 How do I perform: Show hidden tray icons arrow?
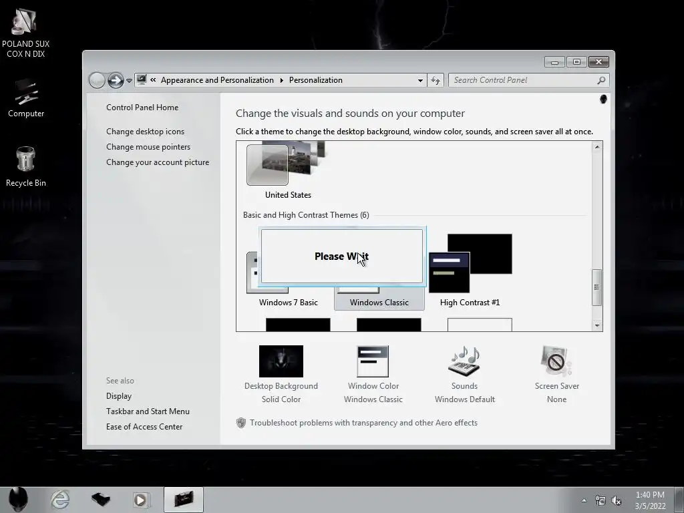584,500
